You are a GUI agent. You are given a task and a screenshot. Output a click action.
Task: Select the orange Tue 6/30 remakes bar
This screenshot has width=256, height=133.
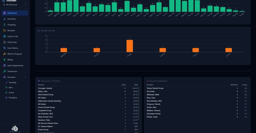coord(162,50)
